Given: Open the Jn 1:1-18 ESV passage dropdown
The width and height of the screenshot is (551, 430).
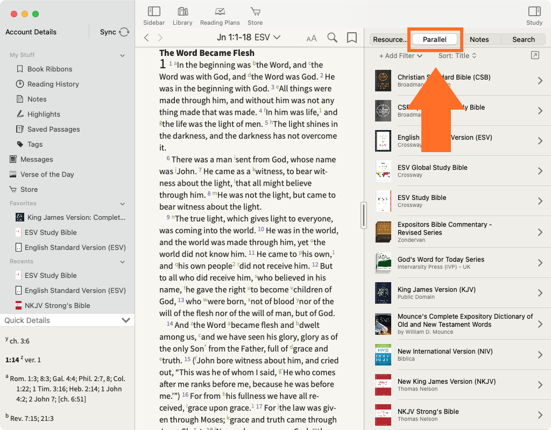Looking at the screenshot, I should pos(249,38).
